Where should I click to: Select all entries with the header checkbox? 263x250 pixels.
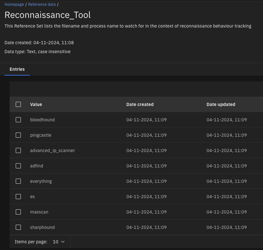[x=18, y=104]
